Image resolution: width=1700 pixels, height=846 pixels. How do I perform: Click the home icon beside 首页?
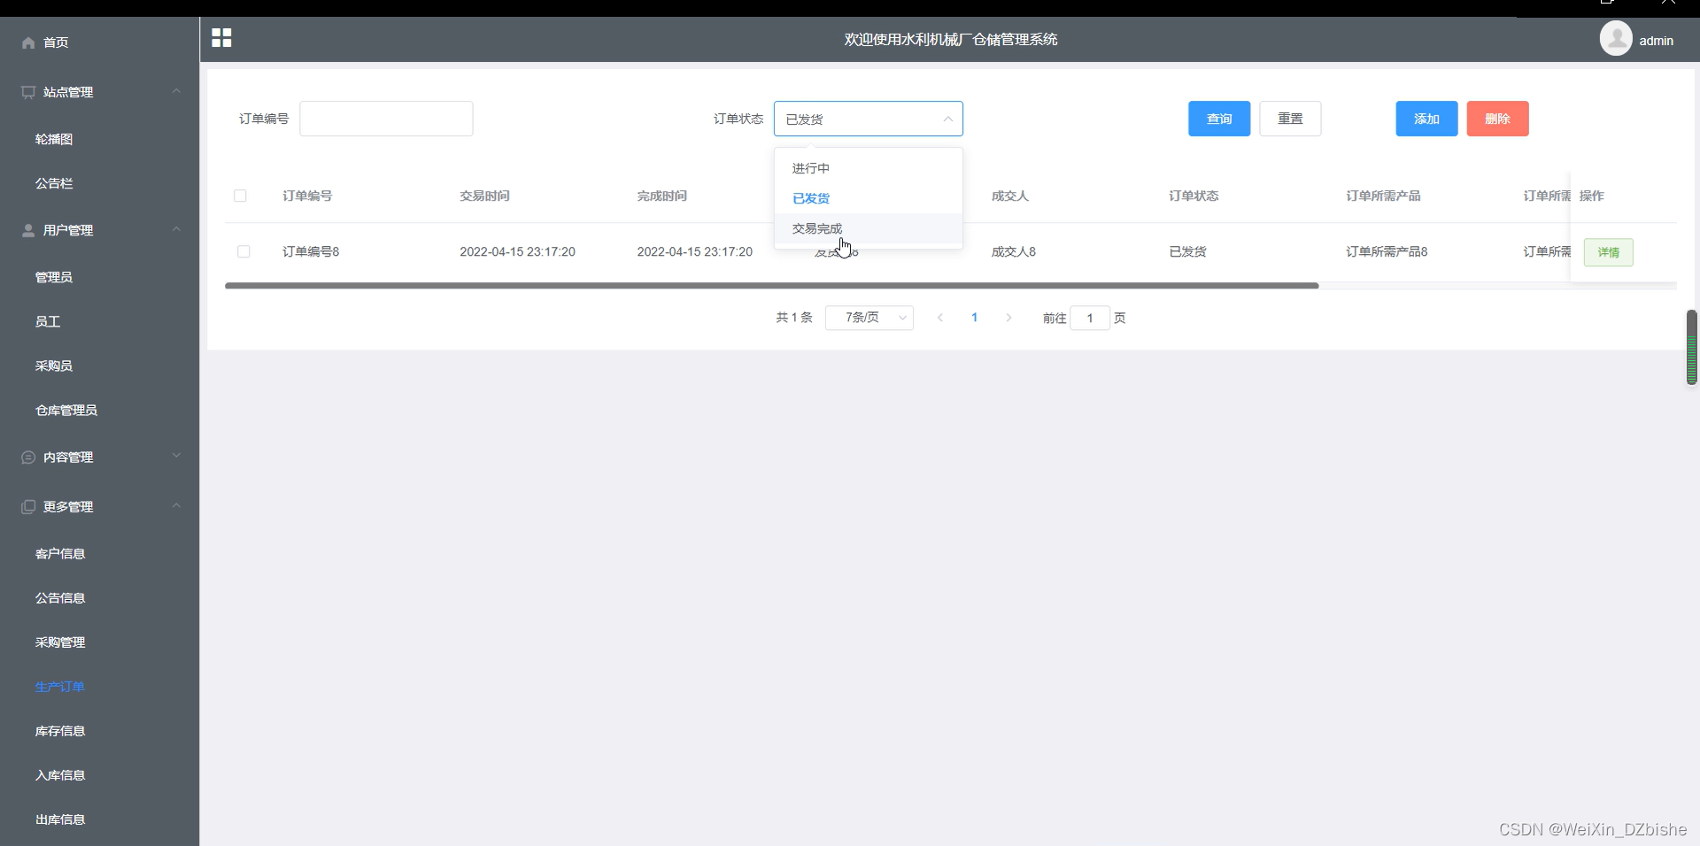click(x=28, y=42)
